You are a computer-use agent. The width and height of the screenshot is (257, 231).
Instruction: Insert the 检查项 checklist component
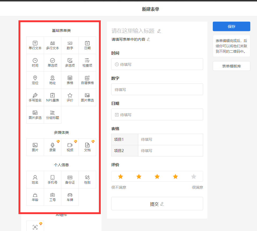click(87, 63)
